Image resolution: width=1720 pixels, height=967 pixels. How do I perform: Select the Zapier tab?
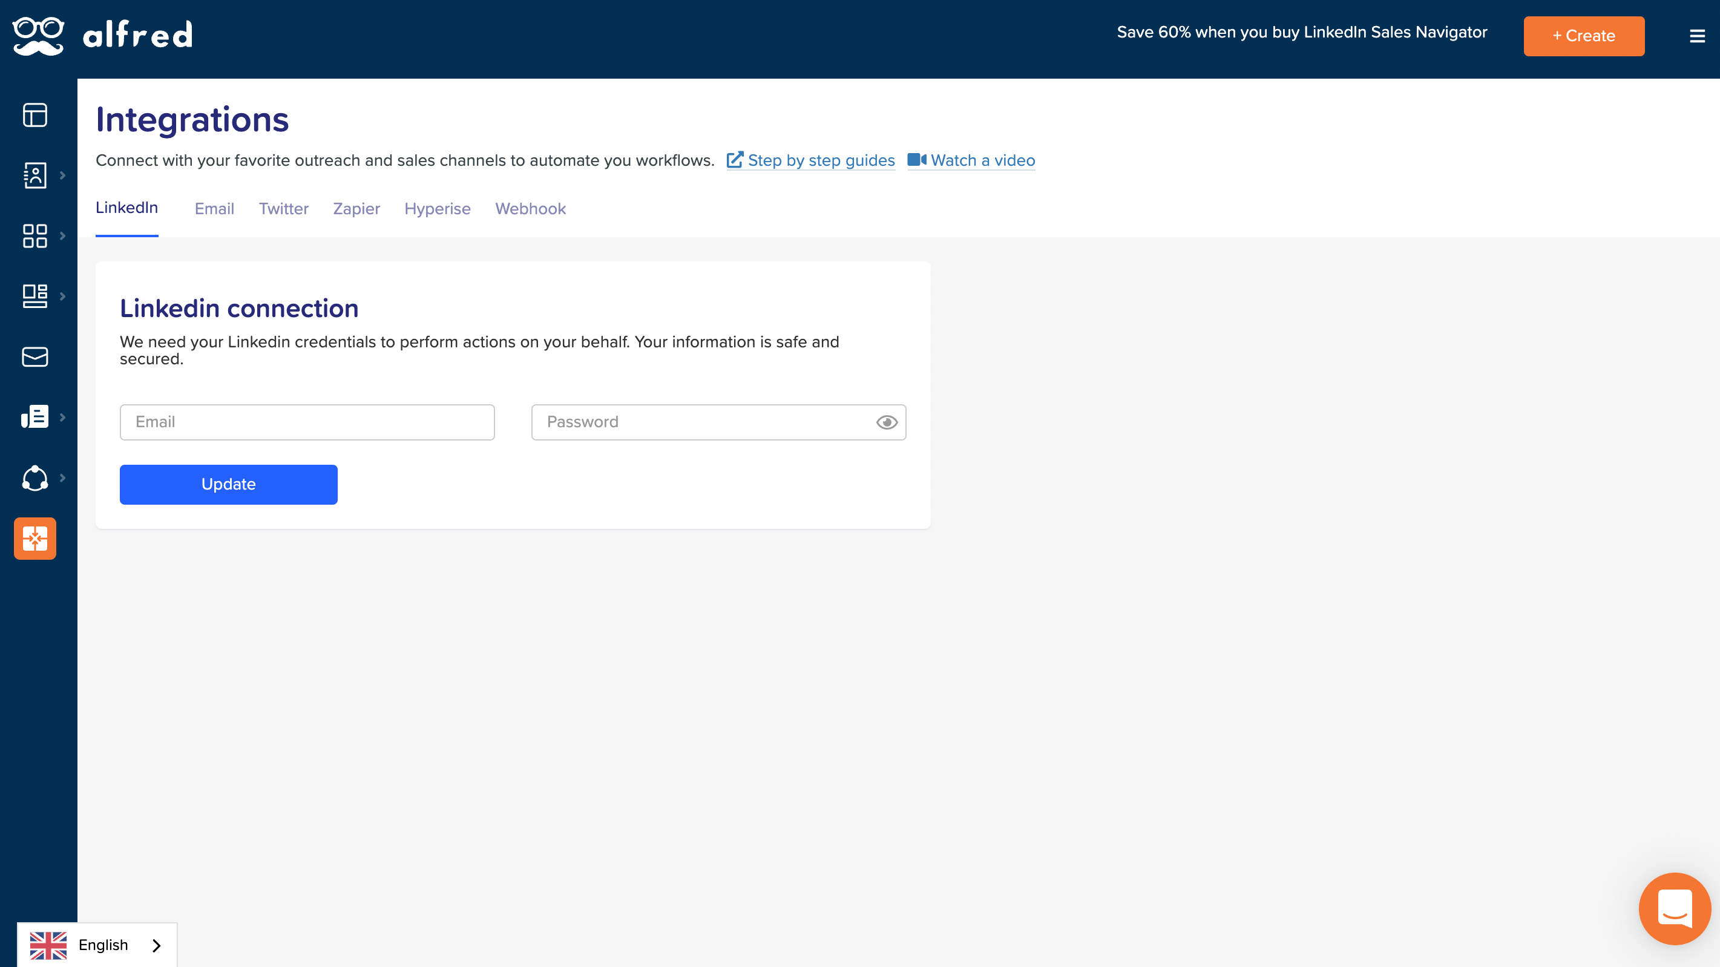tap(356, 208)
